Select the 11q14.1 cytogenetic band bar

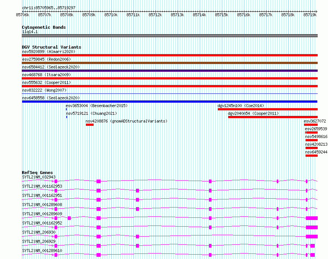click(170, 36)
